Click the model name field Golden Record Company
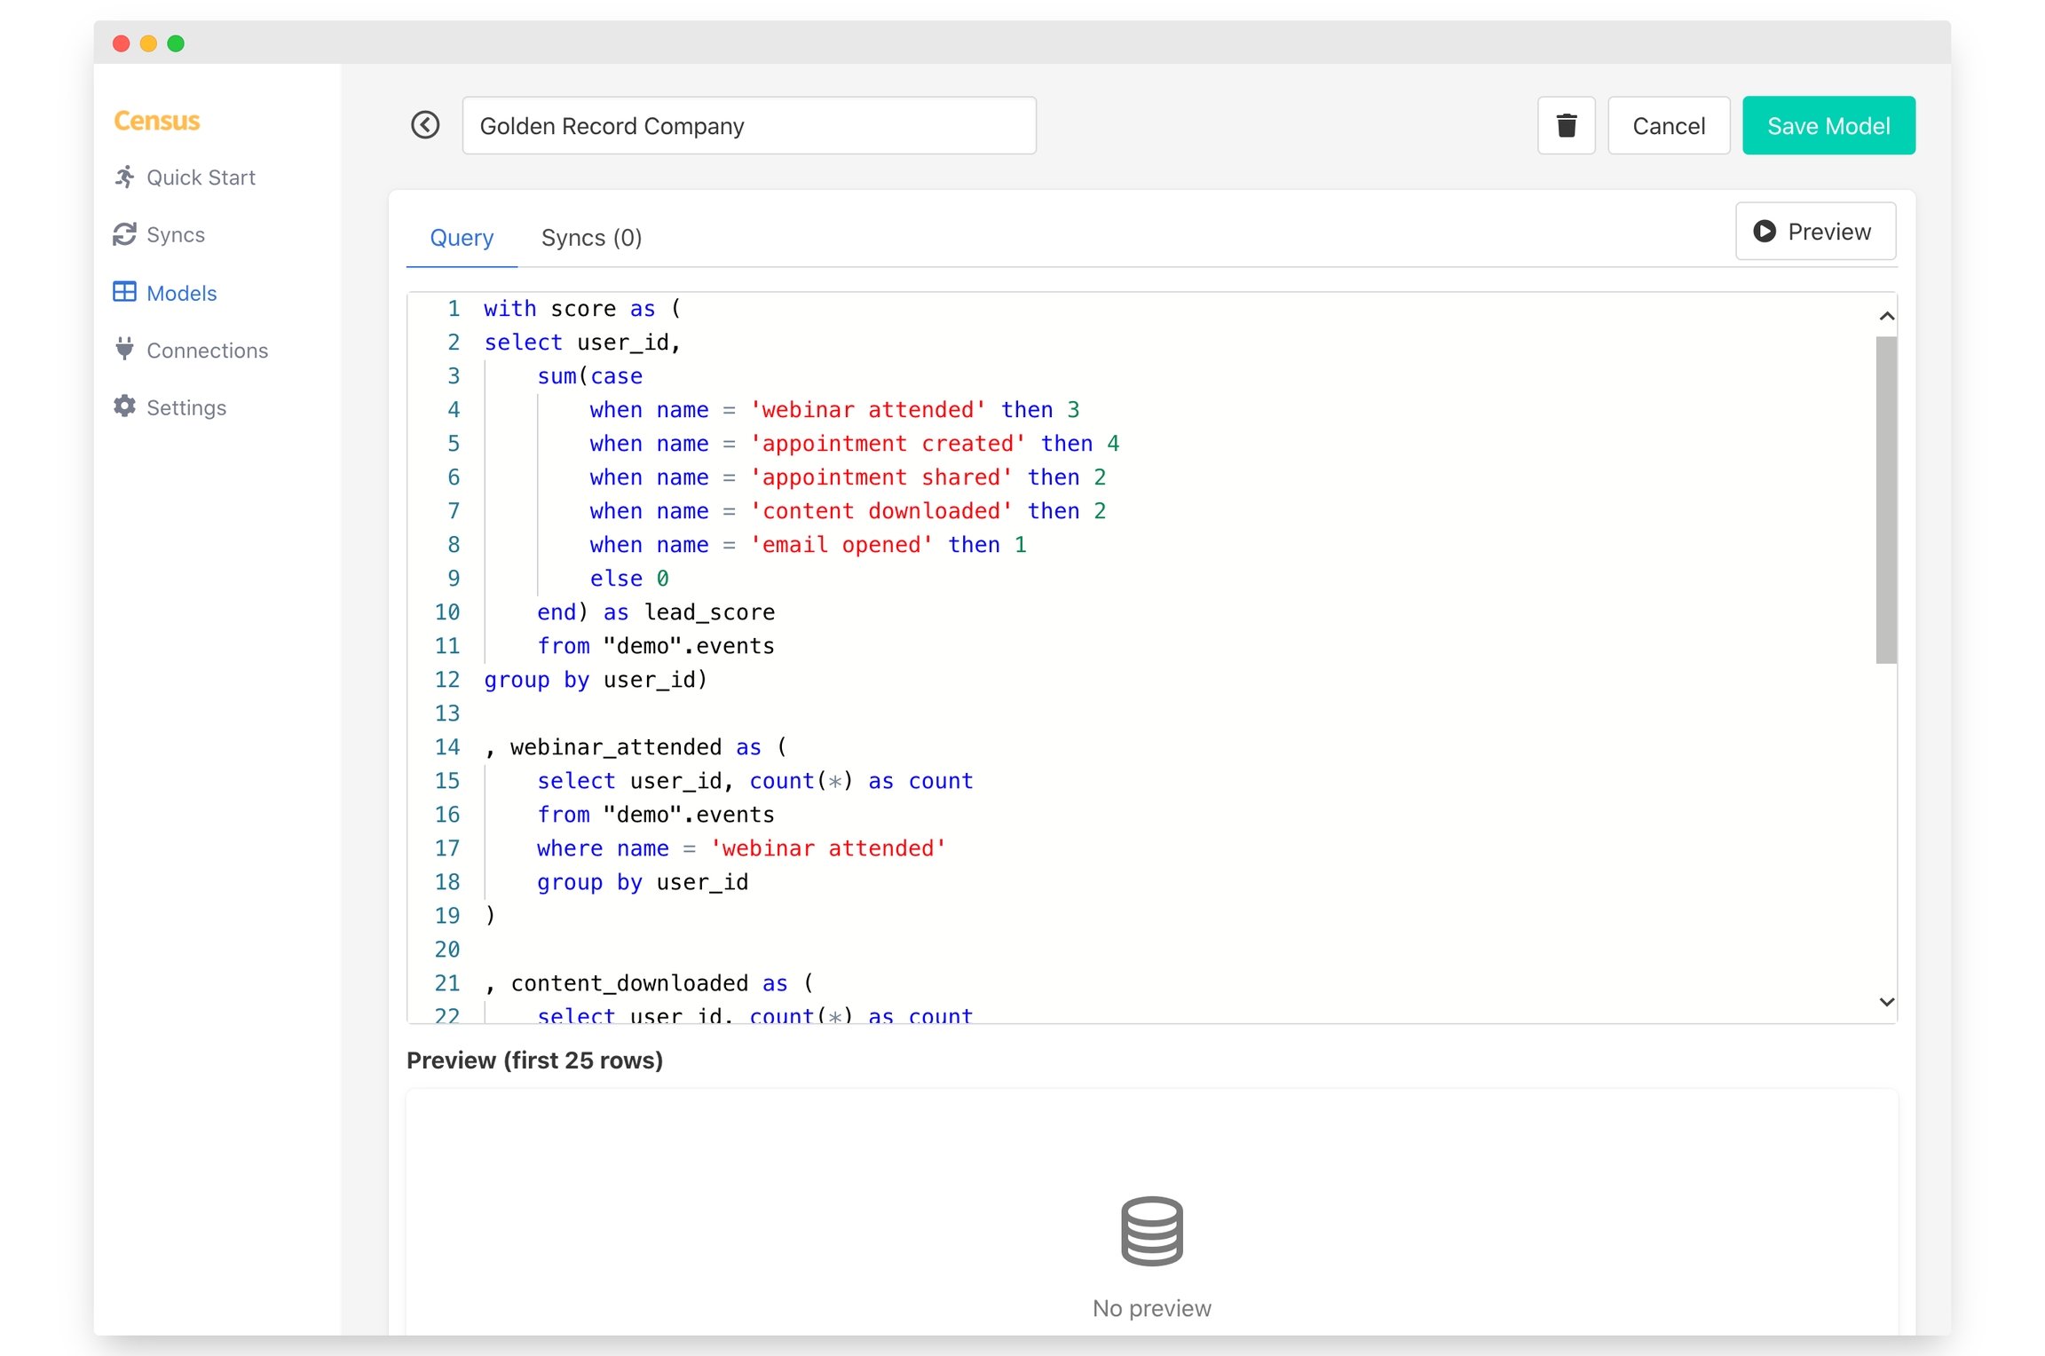The height and width of the screenshot is (1356, 2045). point(749,125)
